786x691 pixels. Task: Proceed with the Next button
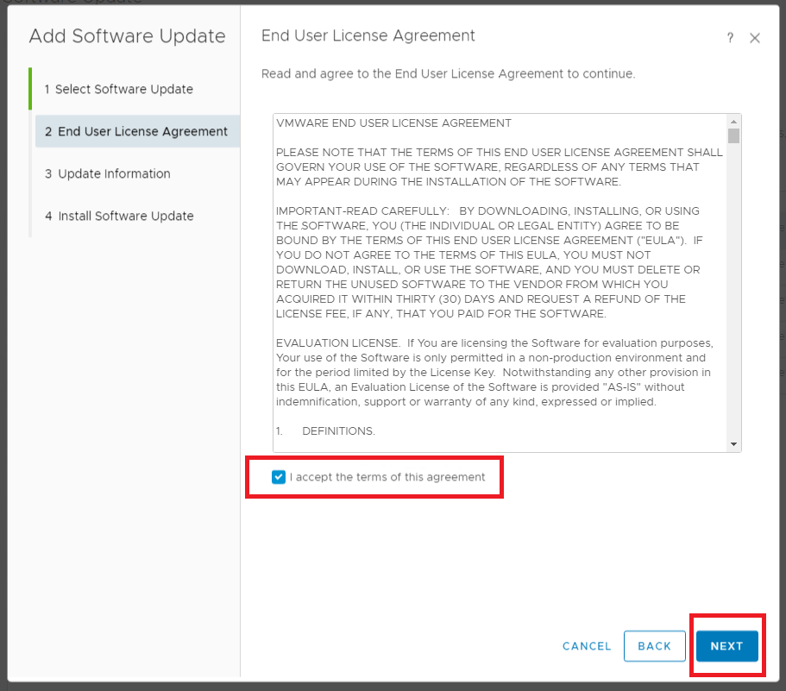pos(726,646)
